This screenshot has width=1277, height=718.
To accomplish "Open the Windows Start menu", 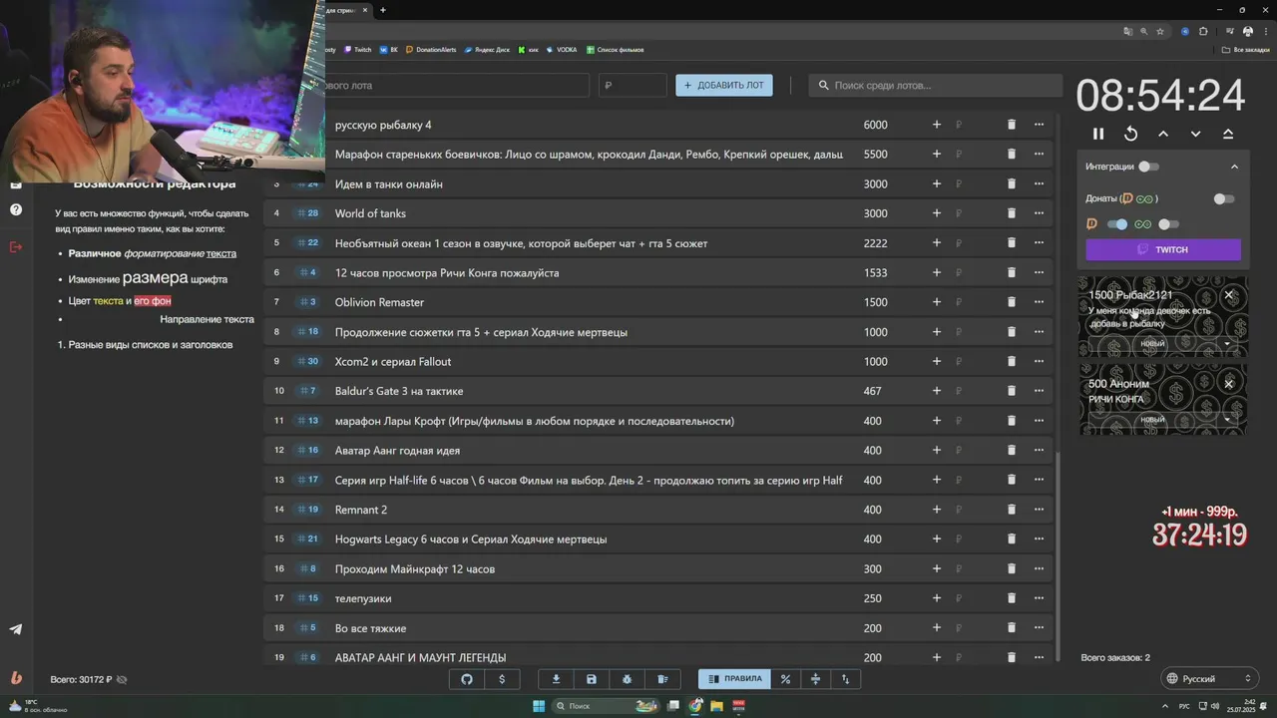I will click(x=539, y=706).
